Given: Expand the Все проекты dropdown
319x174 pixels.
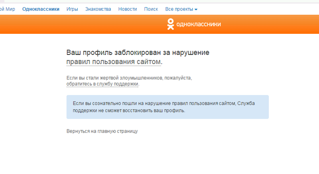Looking at the screenshot, I should coord(181,9).
